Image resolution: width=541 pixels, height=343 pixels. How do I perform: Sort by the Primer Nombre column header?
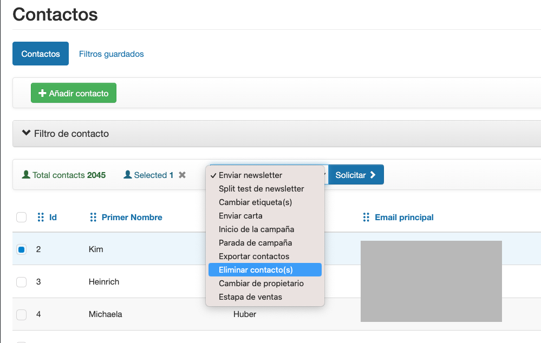132,217
